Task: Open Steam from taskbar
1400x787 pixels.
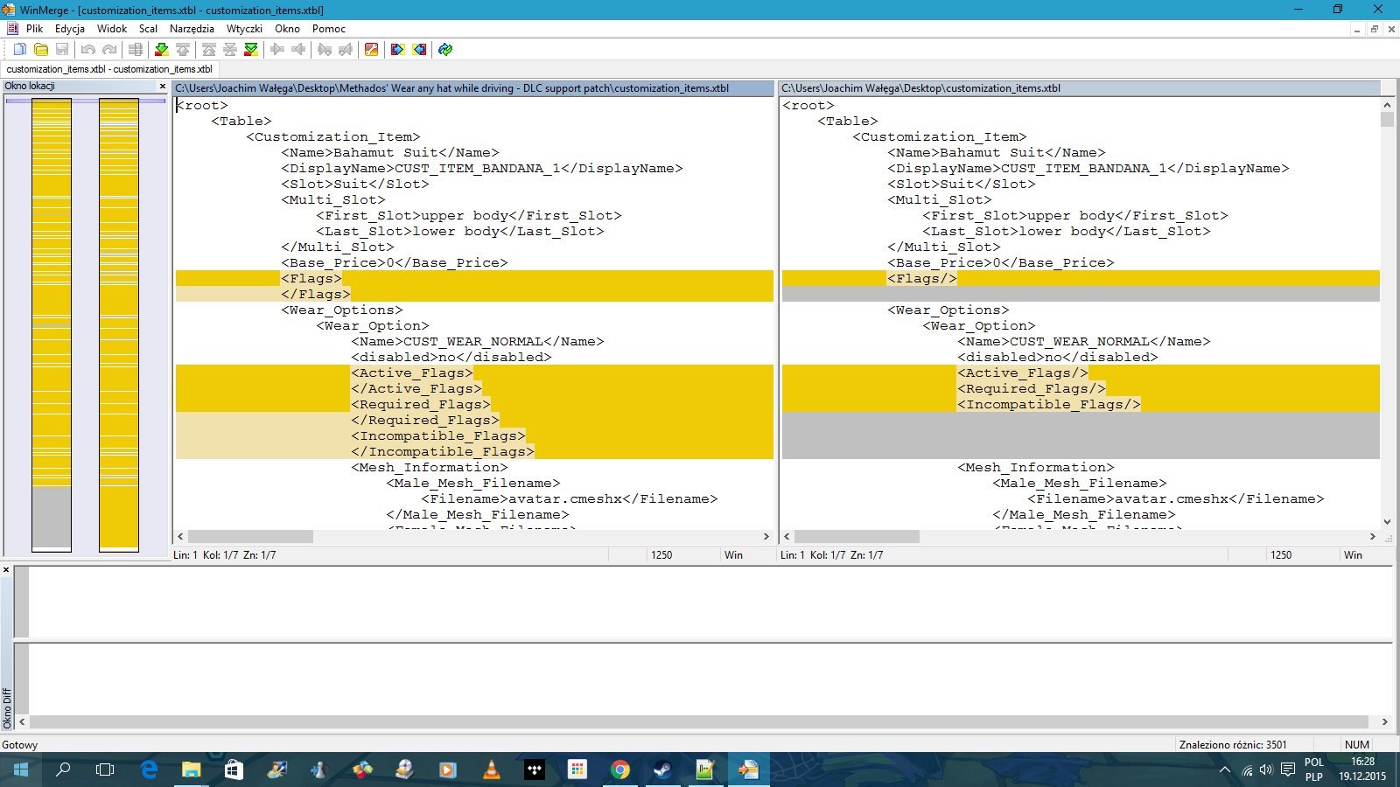Action: point(662,770)
